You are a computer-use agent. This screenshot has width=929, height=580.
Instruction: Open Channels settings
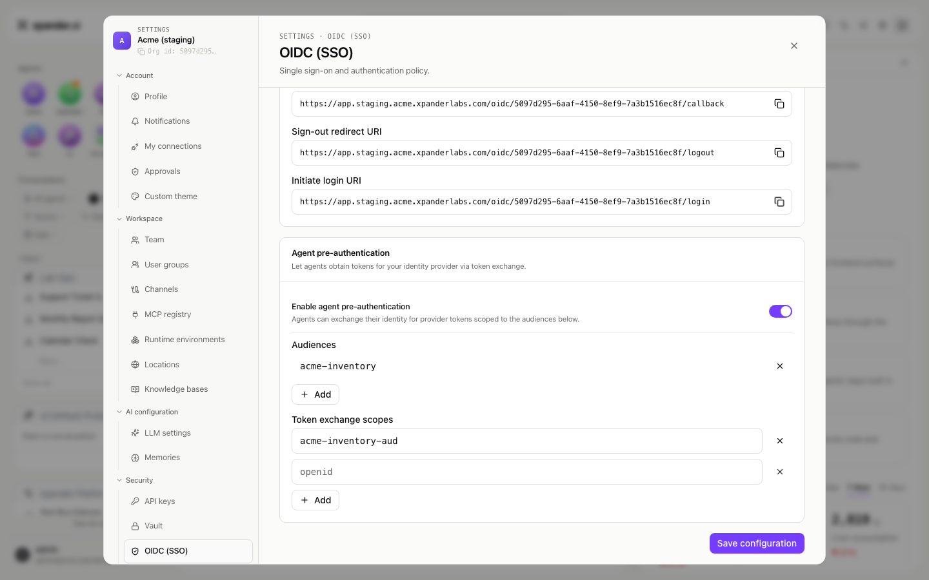point(188,289)
